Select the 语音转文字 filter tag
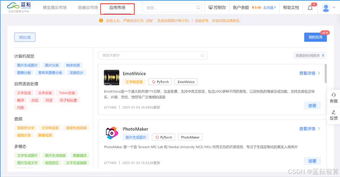 click(26, 128)
